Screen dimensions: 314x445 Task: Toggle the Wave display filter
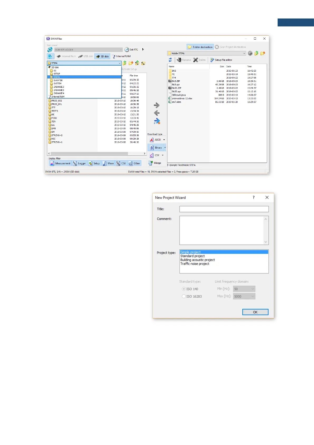tap(108, 163)
